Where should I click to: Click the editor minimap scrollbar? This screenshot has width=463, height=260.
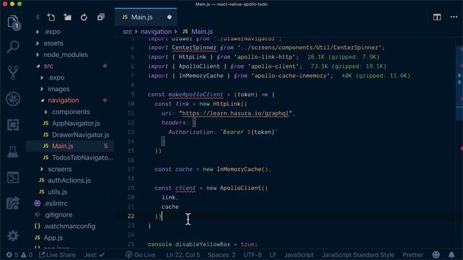(x=459, y=82)
